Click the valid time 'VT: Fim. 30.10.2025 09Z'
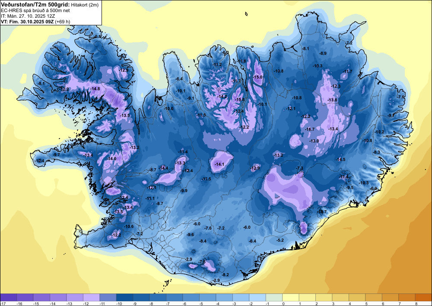The width and height of the screenshot is (432, 306). [27, 22]
